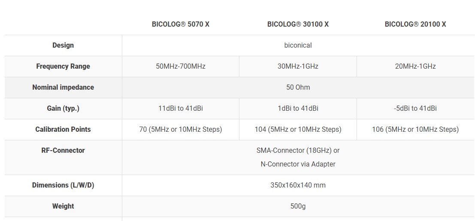Viewport: 475px width, 221px height.
Task: Click the BICOLOG 30100 X column header
Action: 298,24
